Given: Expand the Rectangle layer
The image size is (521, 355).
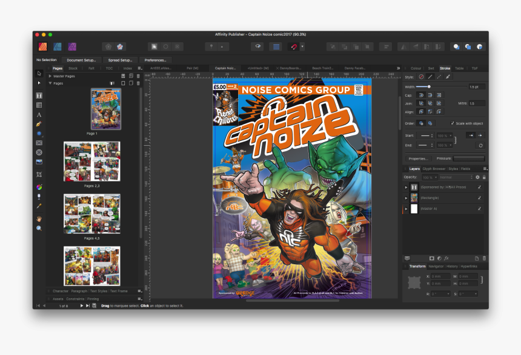Looking at the screenshot, I should pos(406,198).
